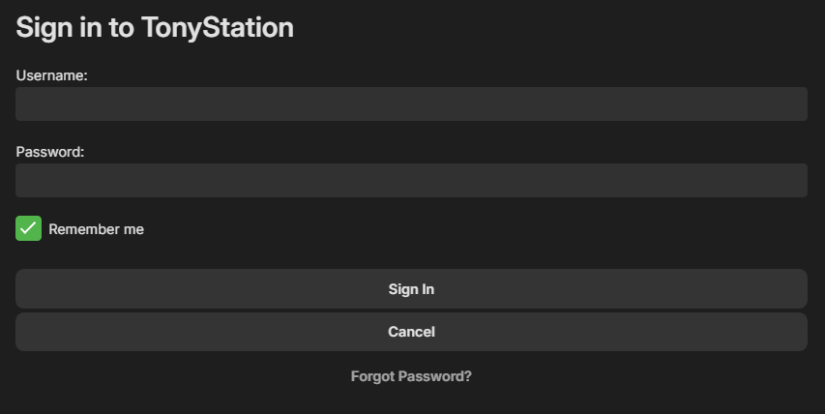The height and width of the screenshot is (414, 825).
Task: Disable Remember me via green checkbox
Action: pyautogui.click(x=28, y=229)
